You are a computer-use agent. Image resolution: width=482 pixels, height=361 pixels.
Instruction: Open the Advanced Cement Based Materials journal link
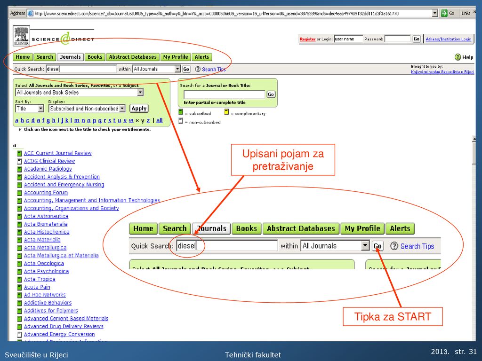[x=66, y=319]
